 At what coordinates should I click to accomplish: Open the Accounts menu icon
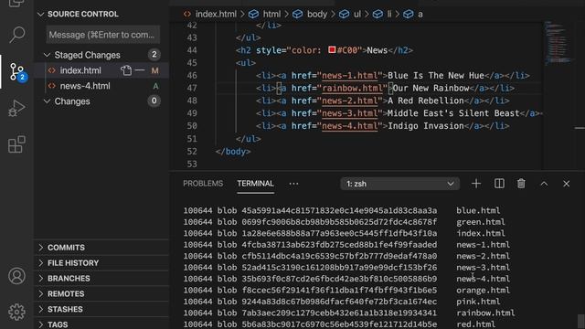16,276
